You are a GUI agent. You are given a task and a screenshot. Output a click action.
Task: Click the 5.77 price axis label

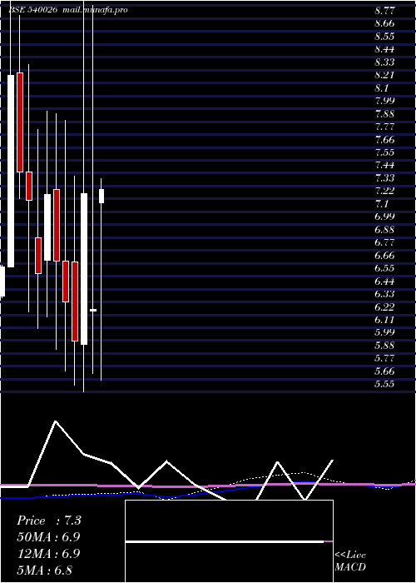tap(384, 358)
